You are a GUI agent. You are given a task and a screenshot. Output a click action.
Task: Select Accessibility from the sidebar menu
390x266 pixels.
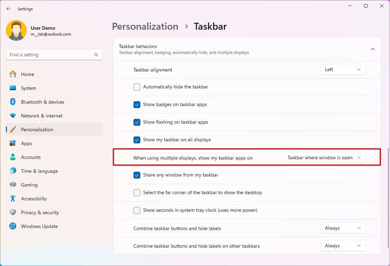[x=34, y=199]
